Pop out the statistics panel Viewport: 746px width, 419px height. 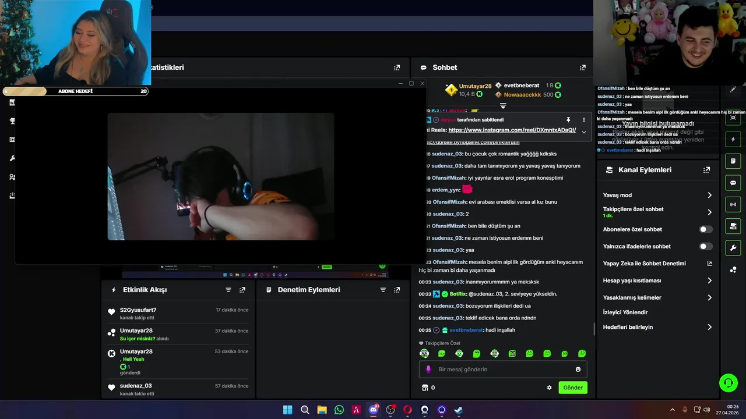[397, 68]
